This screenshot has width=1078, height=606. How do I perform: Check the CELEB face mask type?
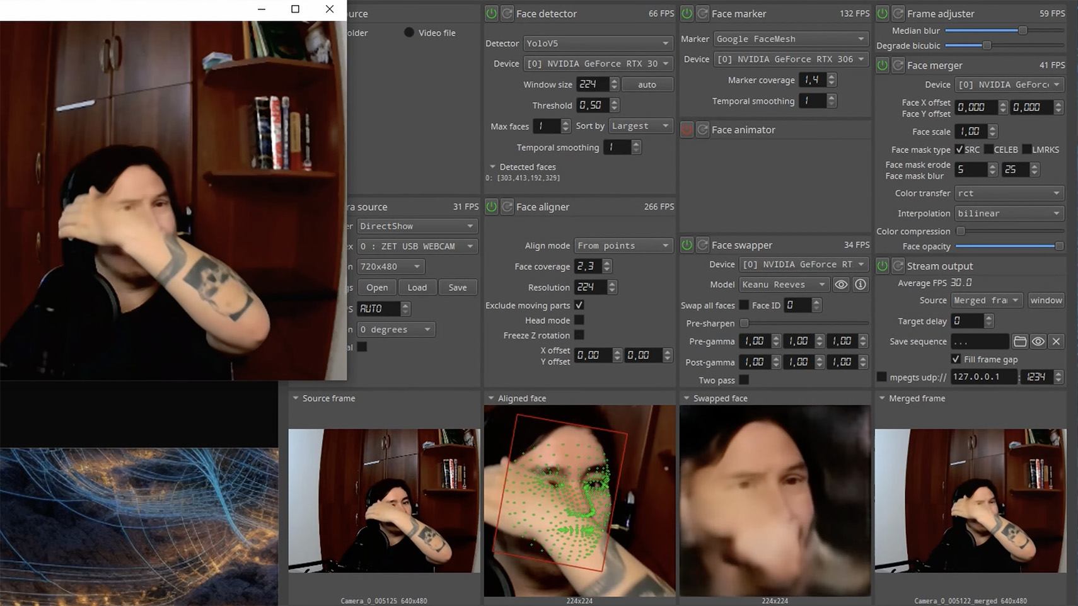pos(988,149)
